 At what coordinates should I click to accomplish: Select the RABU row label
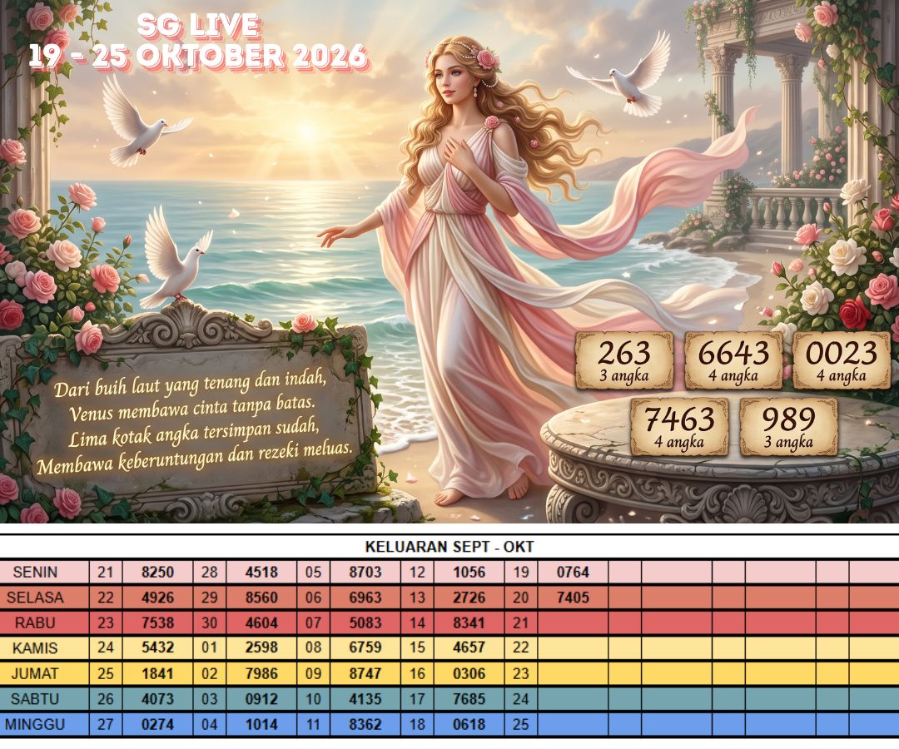35,623
